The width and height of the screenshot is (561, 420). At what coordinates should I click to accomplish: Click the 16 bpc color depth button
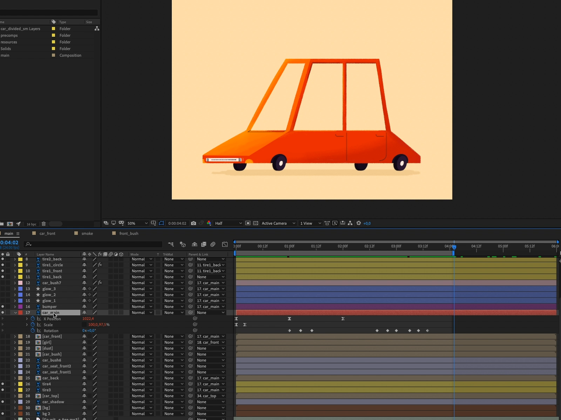pyautogui.click(x=31, y=224)
